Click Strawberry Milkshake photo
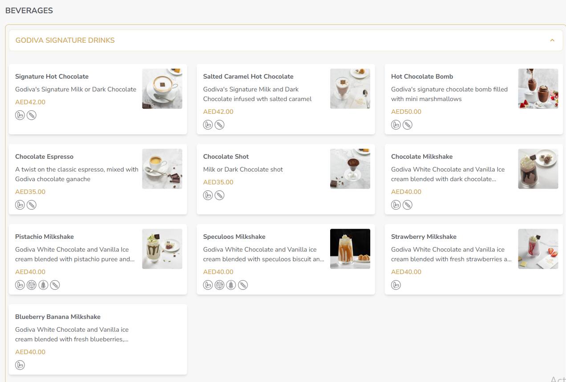The image size is (566, 382). tap(538, 249)
